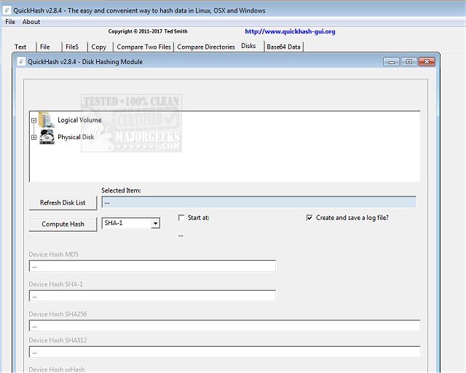Expand the Physical Disk tree node
The width and height of the screenshot is (466, 373).
click(x=33, y=137)
